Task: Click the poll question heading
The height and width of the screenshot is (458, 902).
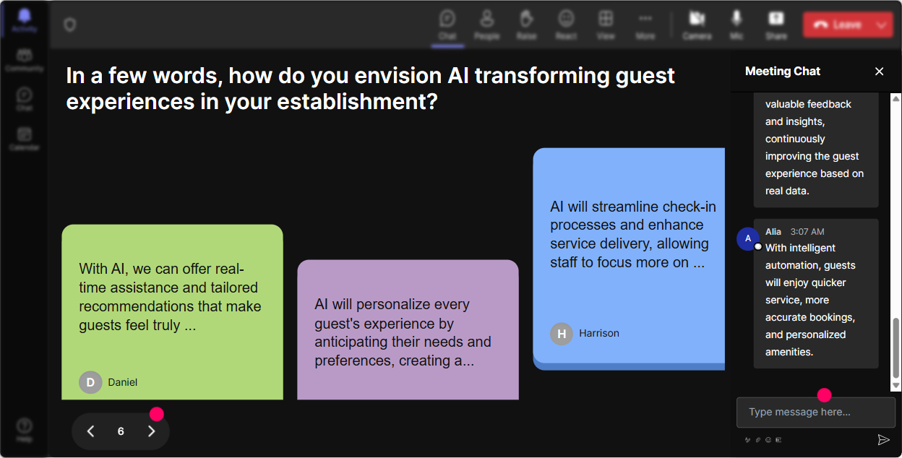Action: tap(370, 88)
